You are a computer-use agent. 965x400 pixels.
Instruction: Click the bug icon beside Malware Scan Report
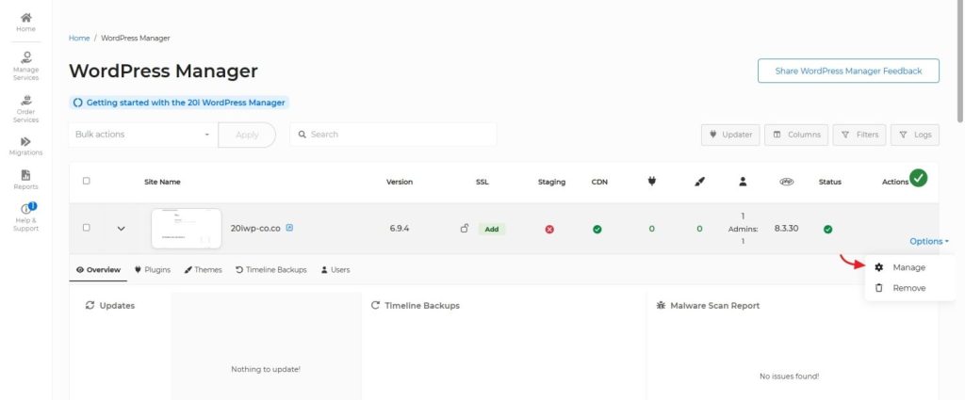coord(661,305)
